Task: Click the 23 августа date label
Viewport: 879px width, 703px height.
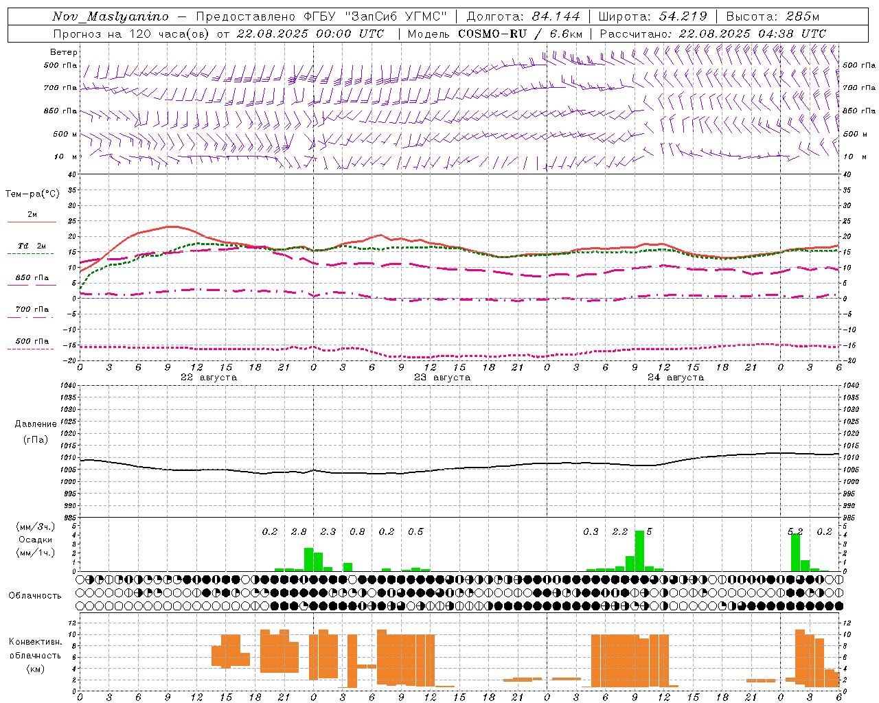Action: tap(442, 378)
